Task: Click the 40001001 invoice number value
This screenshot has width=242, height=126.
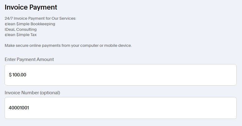Action: (19, 108)
